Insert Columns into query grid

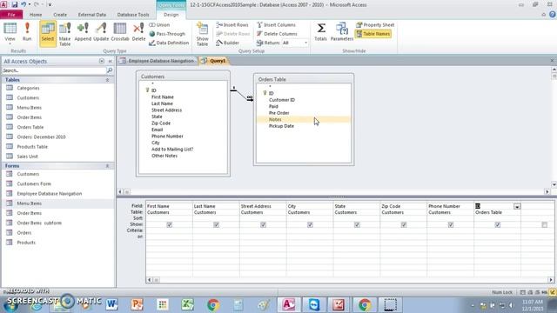tap(276, 25)
